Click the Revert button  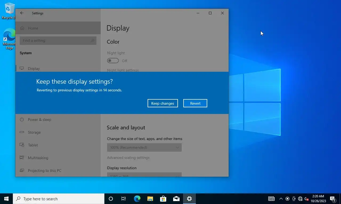point(195,103)
